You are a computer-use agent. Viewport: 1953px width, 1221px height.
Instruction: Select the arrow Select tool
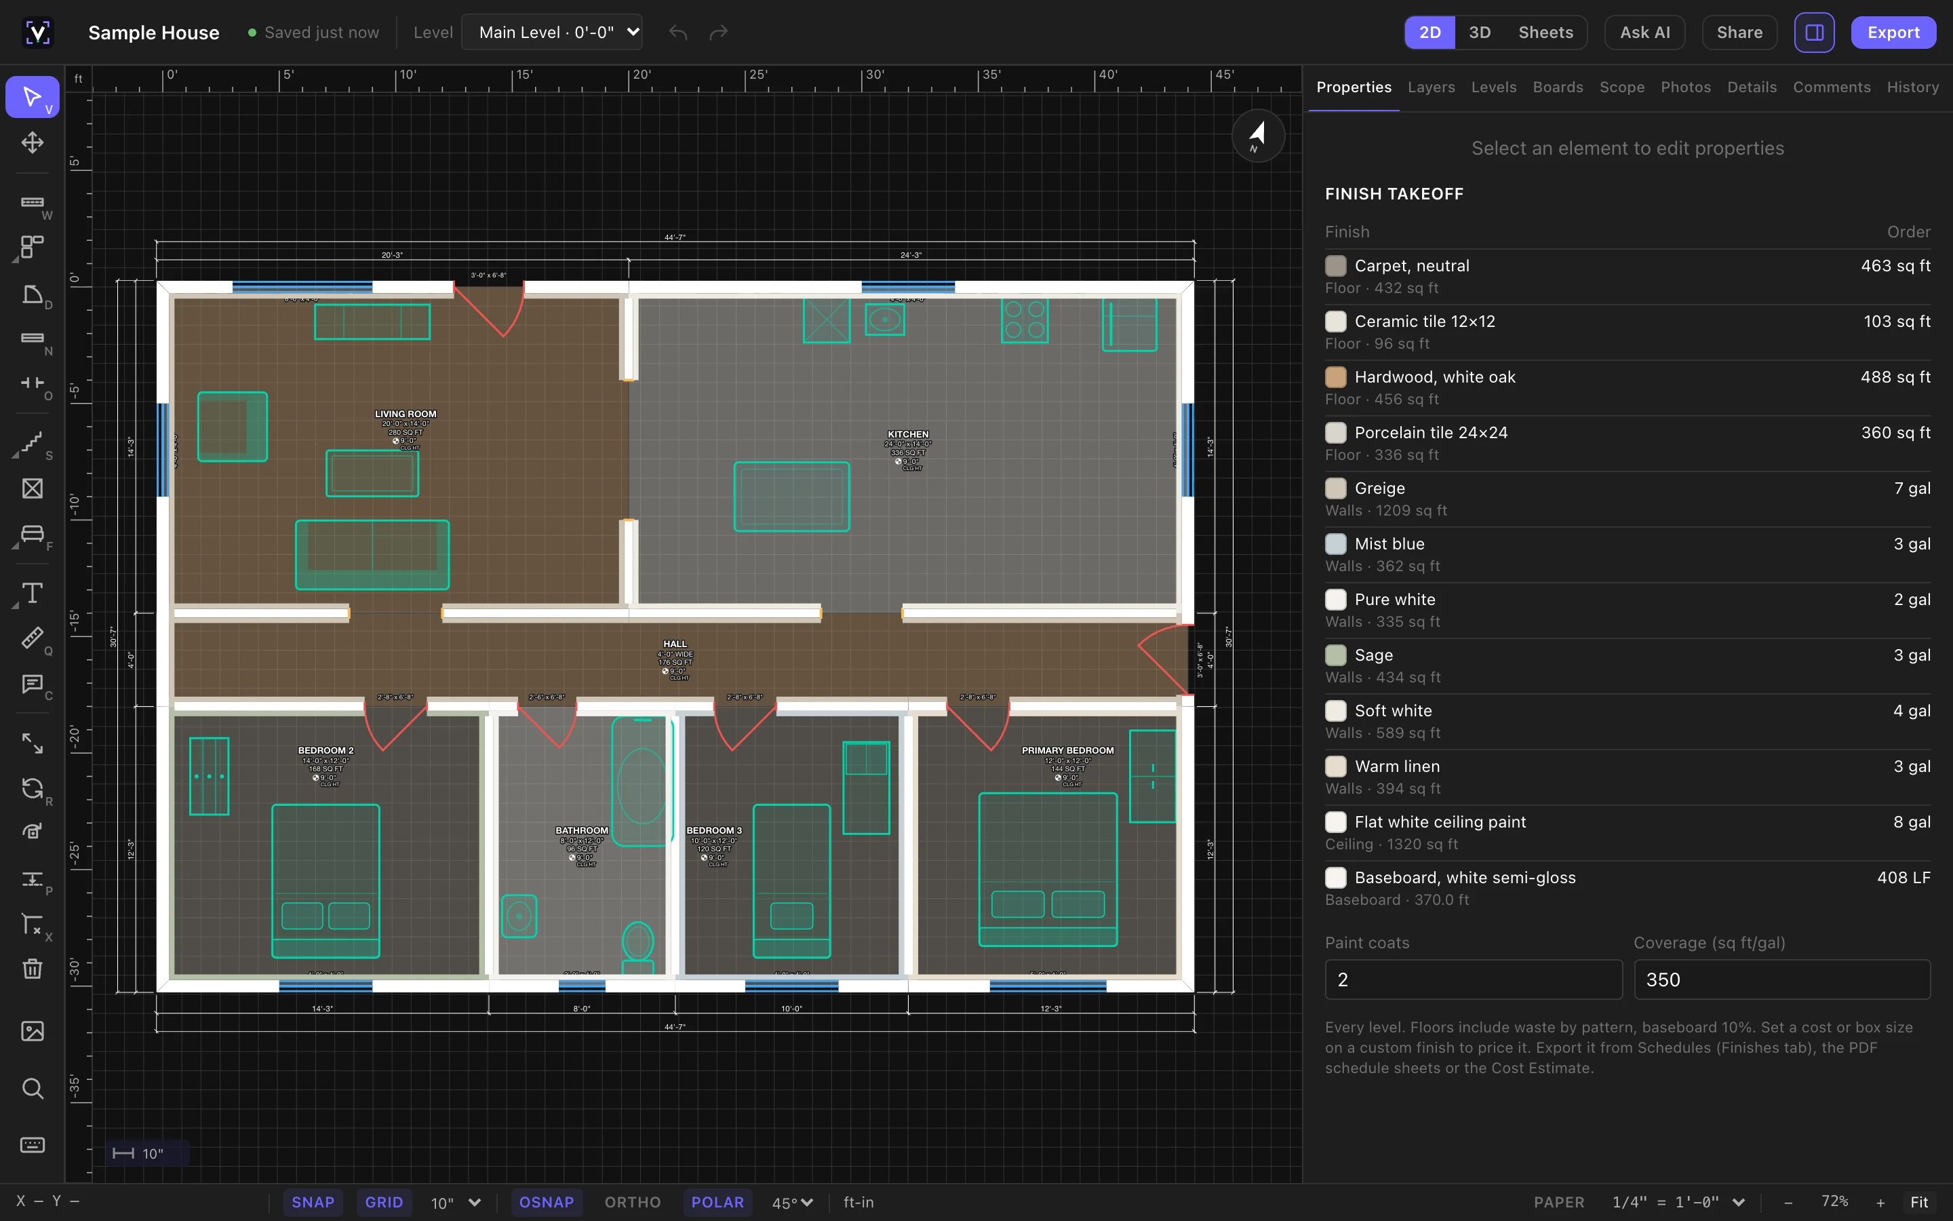click(x=33, y=97)
